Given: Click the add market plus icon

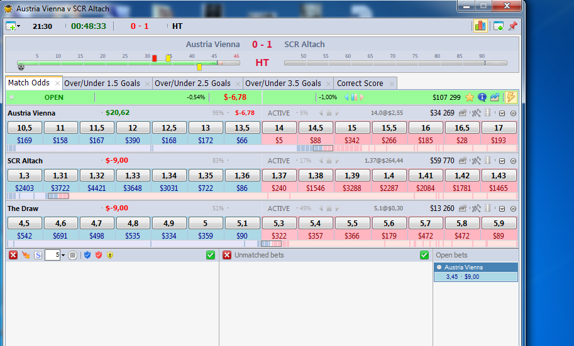Looking at the screenshot, I should click(11, 26).
